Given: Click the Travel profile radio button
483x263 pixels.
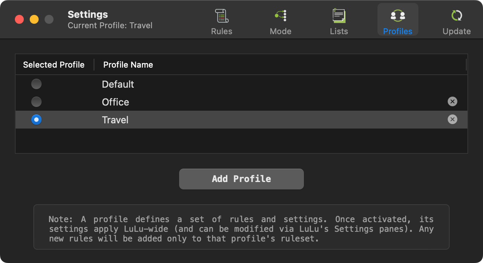Looking at the screenshot, I should [36, 119].
